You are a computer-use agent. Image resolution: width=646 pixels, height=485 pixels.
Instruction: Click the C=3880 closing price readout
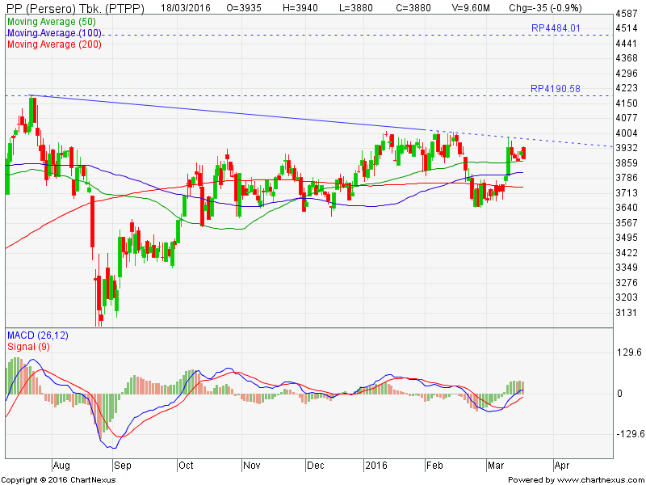419,6
